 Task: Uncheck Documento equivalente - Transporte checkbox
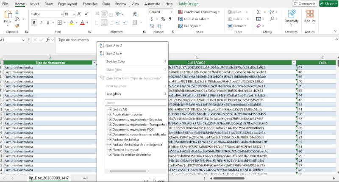(110, 124)
